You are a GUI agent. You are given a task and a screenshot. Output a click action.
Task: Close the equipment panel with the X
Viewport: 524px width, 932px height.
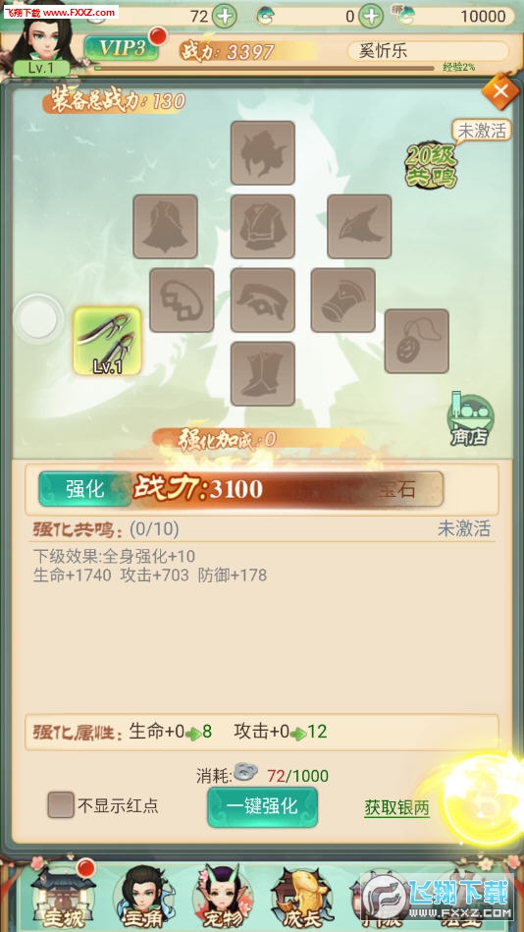click(500, 91)
